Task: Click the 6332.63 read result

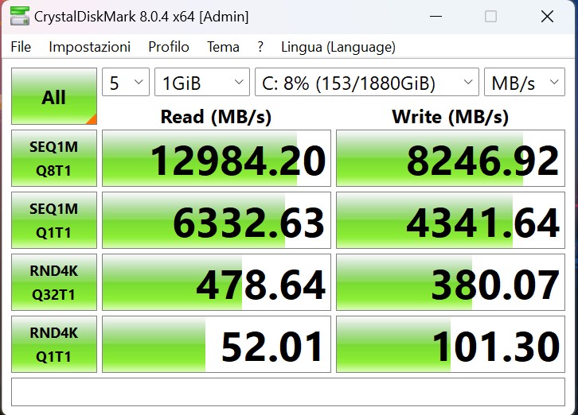Action: coord(217,220)
